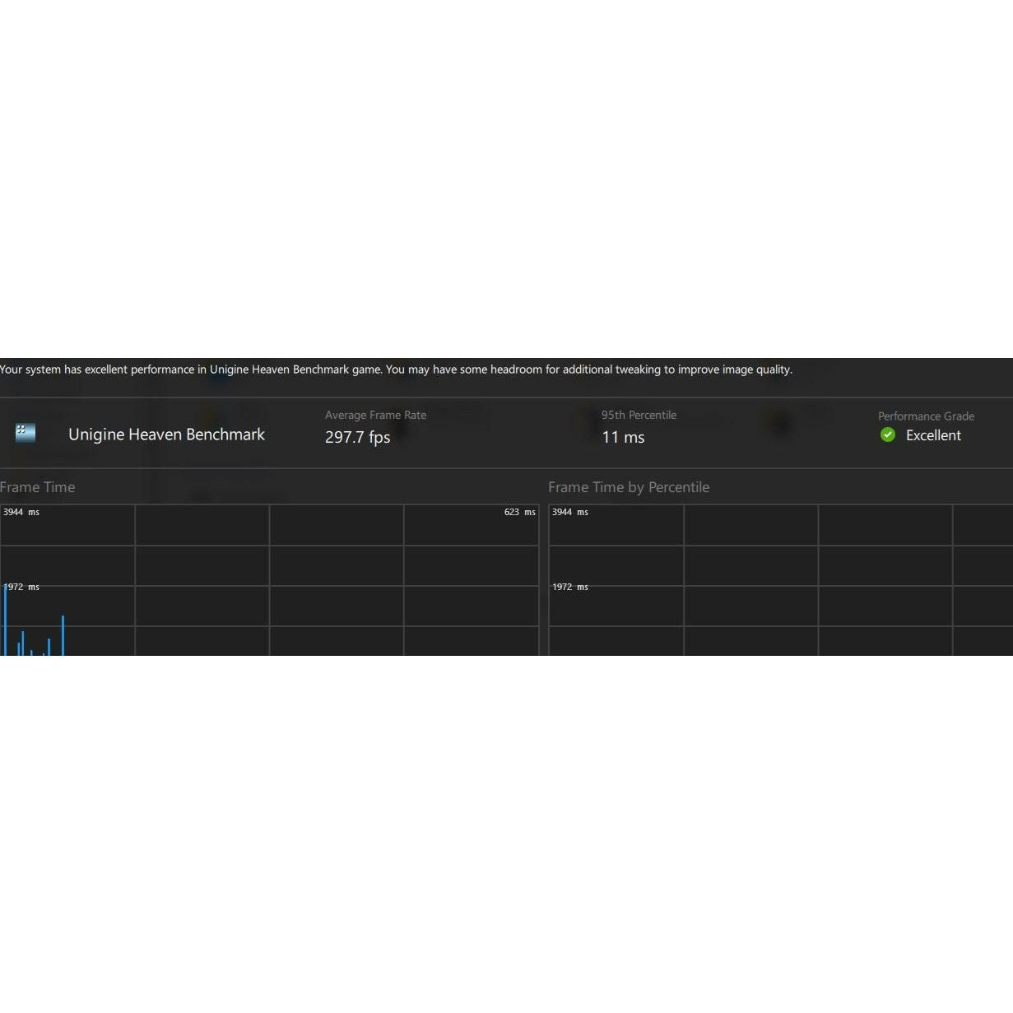Click the 297.7 fps average value
The image size is (1013, 1013).
(357, 437)
